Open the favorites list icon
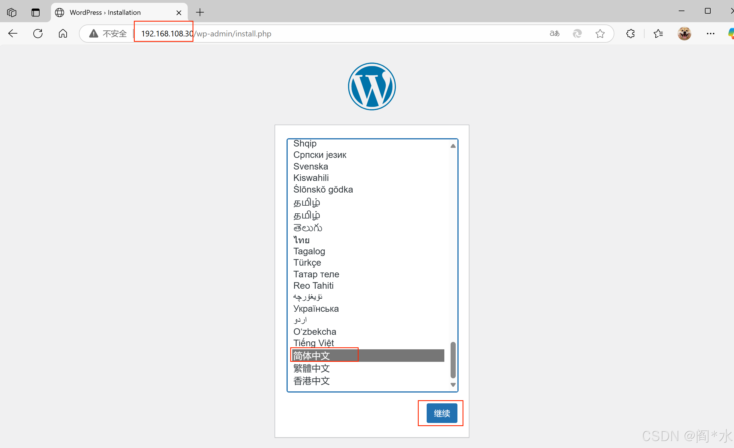The image size is (734, 448). click(x=658, y=33)
